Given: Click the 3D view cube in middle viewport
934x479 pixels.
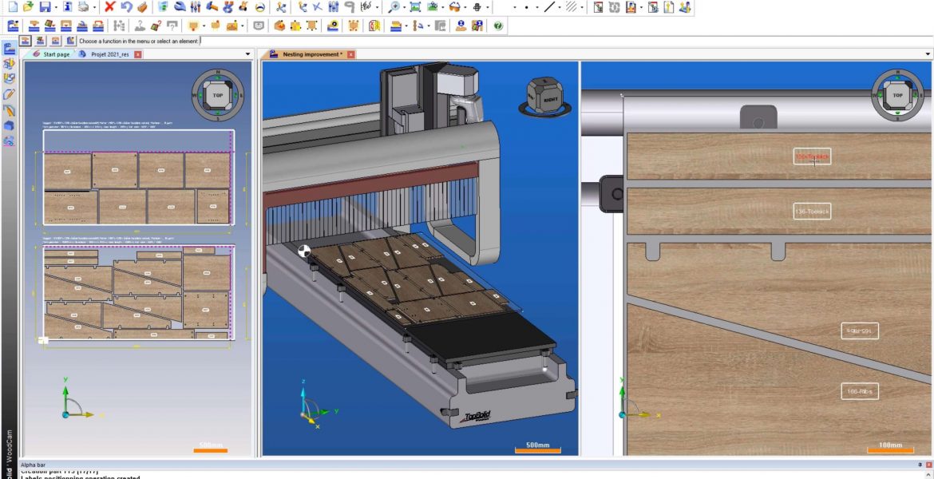Looking at the screenshot, I should click(x=548, y=97).
